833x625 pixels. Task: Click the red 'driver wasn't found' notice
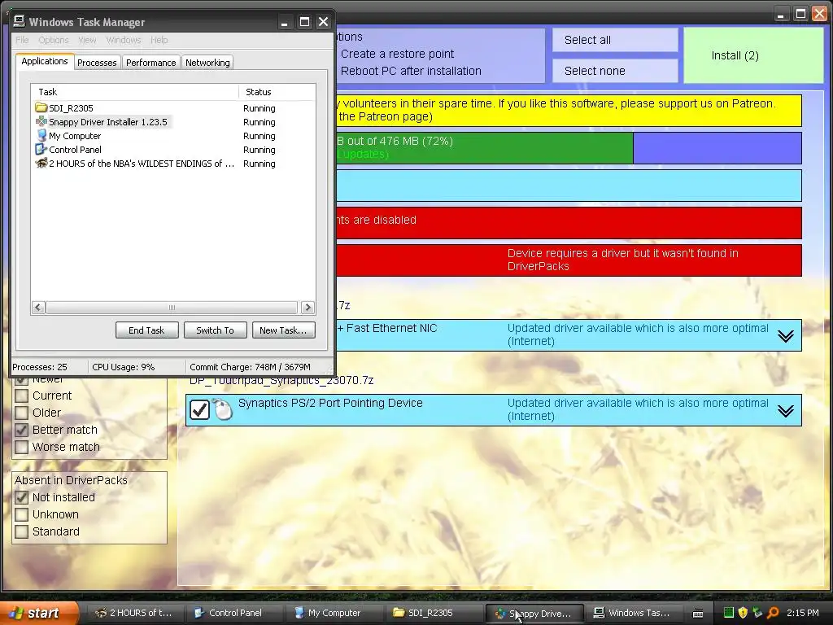click(x=568, y=260)
